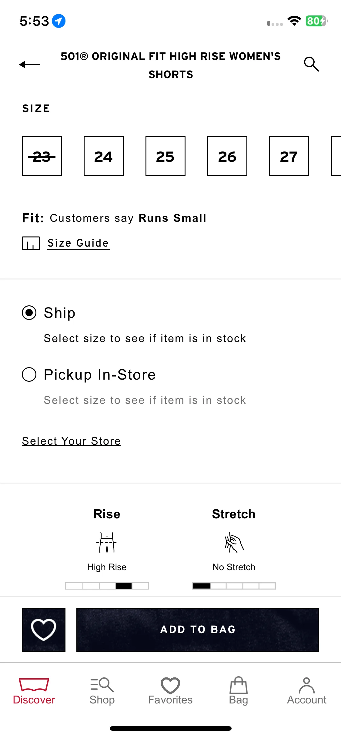This screenshot has height=738, width=341.
Task: Select the Pickup In-Store radio option
Action: 29,374
